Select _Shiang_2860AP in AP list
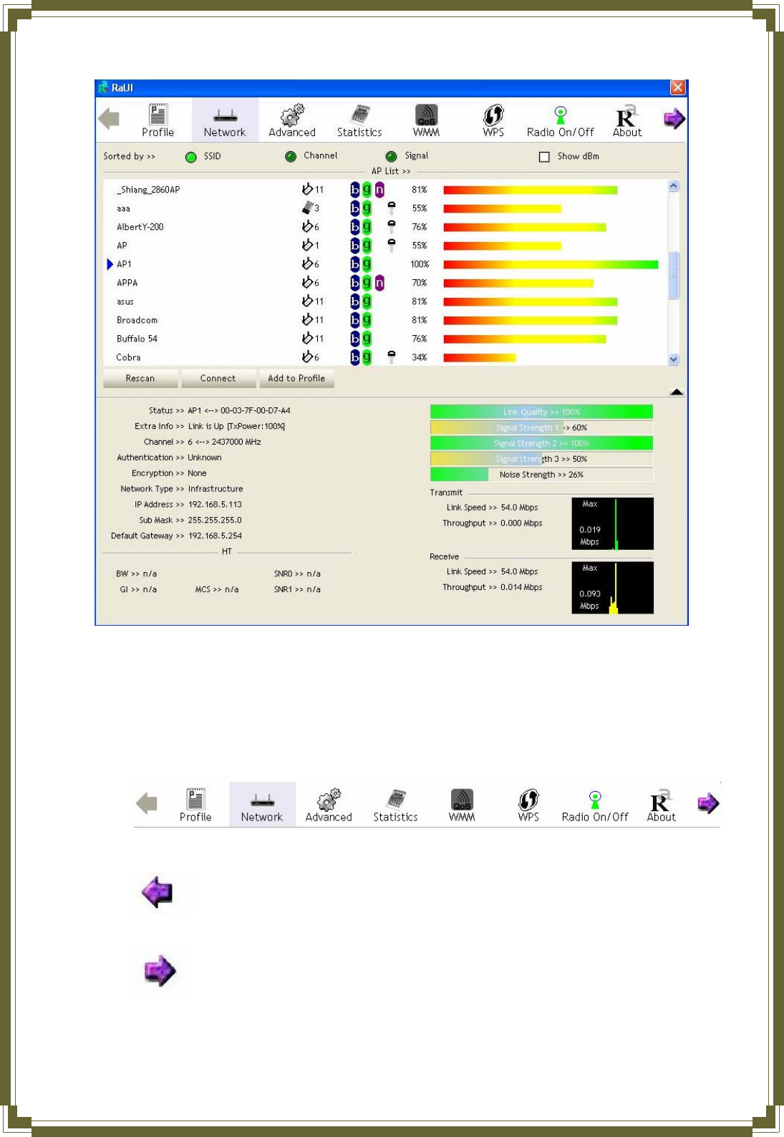The width and height of the screenshot is (784, 1137). 387,190
